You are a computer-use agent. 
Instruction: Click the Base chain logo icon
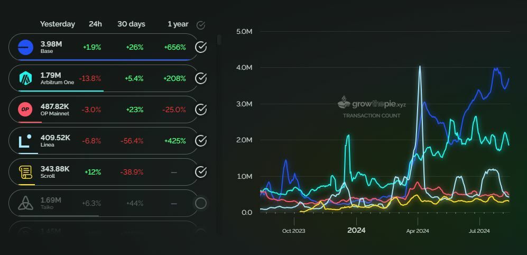[25, 47]
